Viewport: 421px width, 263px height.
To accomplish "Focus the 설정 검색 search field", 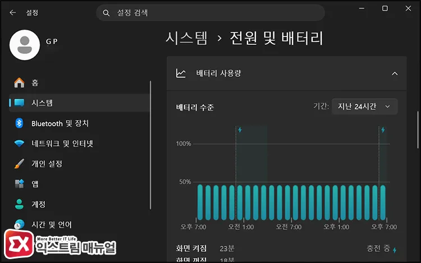I will 210,12.
